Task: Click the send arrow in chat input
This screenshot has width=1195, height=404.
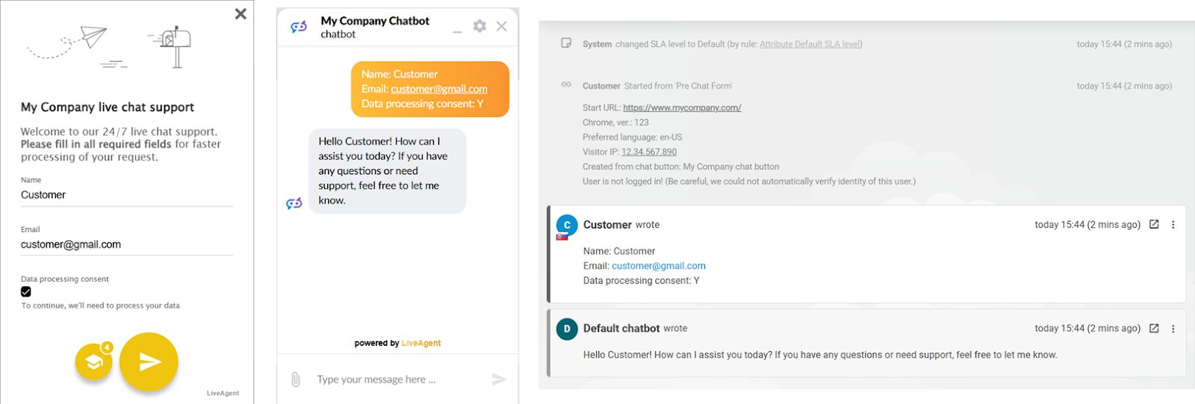Action: (499, 379)
